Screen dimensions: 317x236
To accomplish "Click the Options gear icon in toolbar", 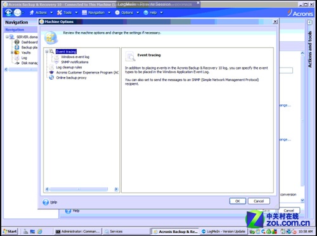I will 117,13.
